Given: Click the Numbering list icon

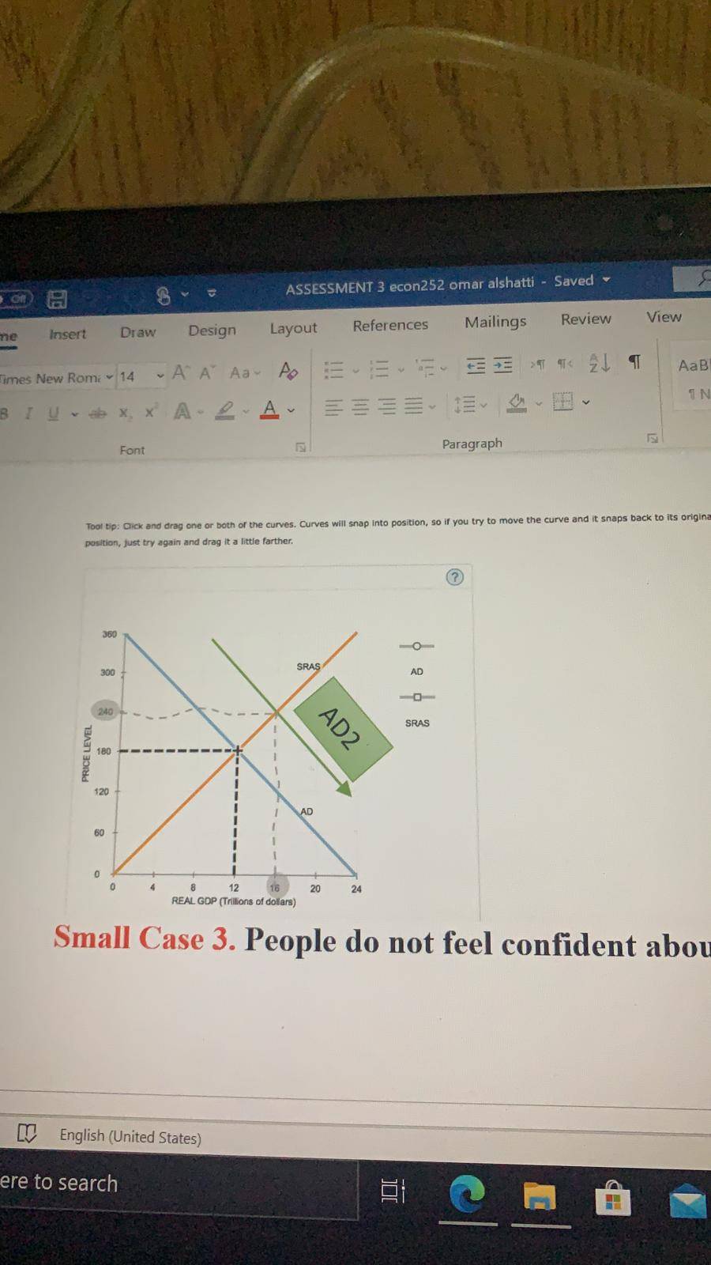Looking at the screenshot, I should 380,368.
